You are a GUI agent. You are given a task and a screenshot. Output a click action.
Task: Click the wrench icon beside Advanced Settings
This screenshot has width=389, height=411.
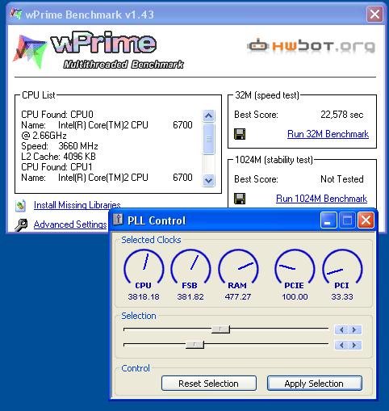[21, 225]
